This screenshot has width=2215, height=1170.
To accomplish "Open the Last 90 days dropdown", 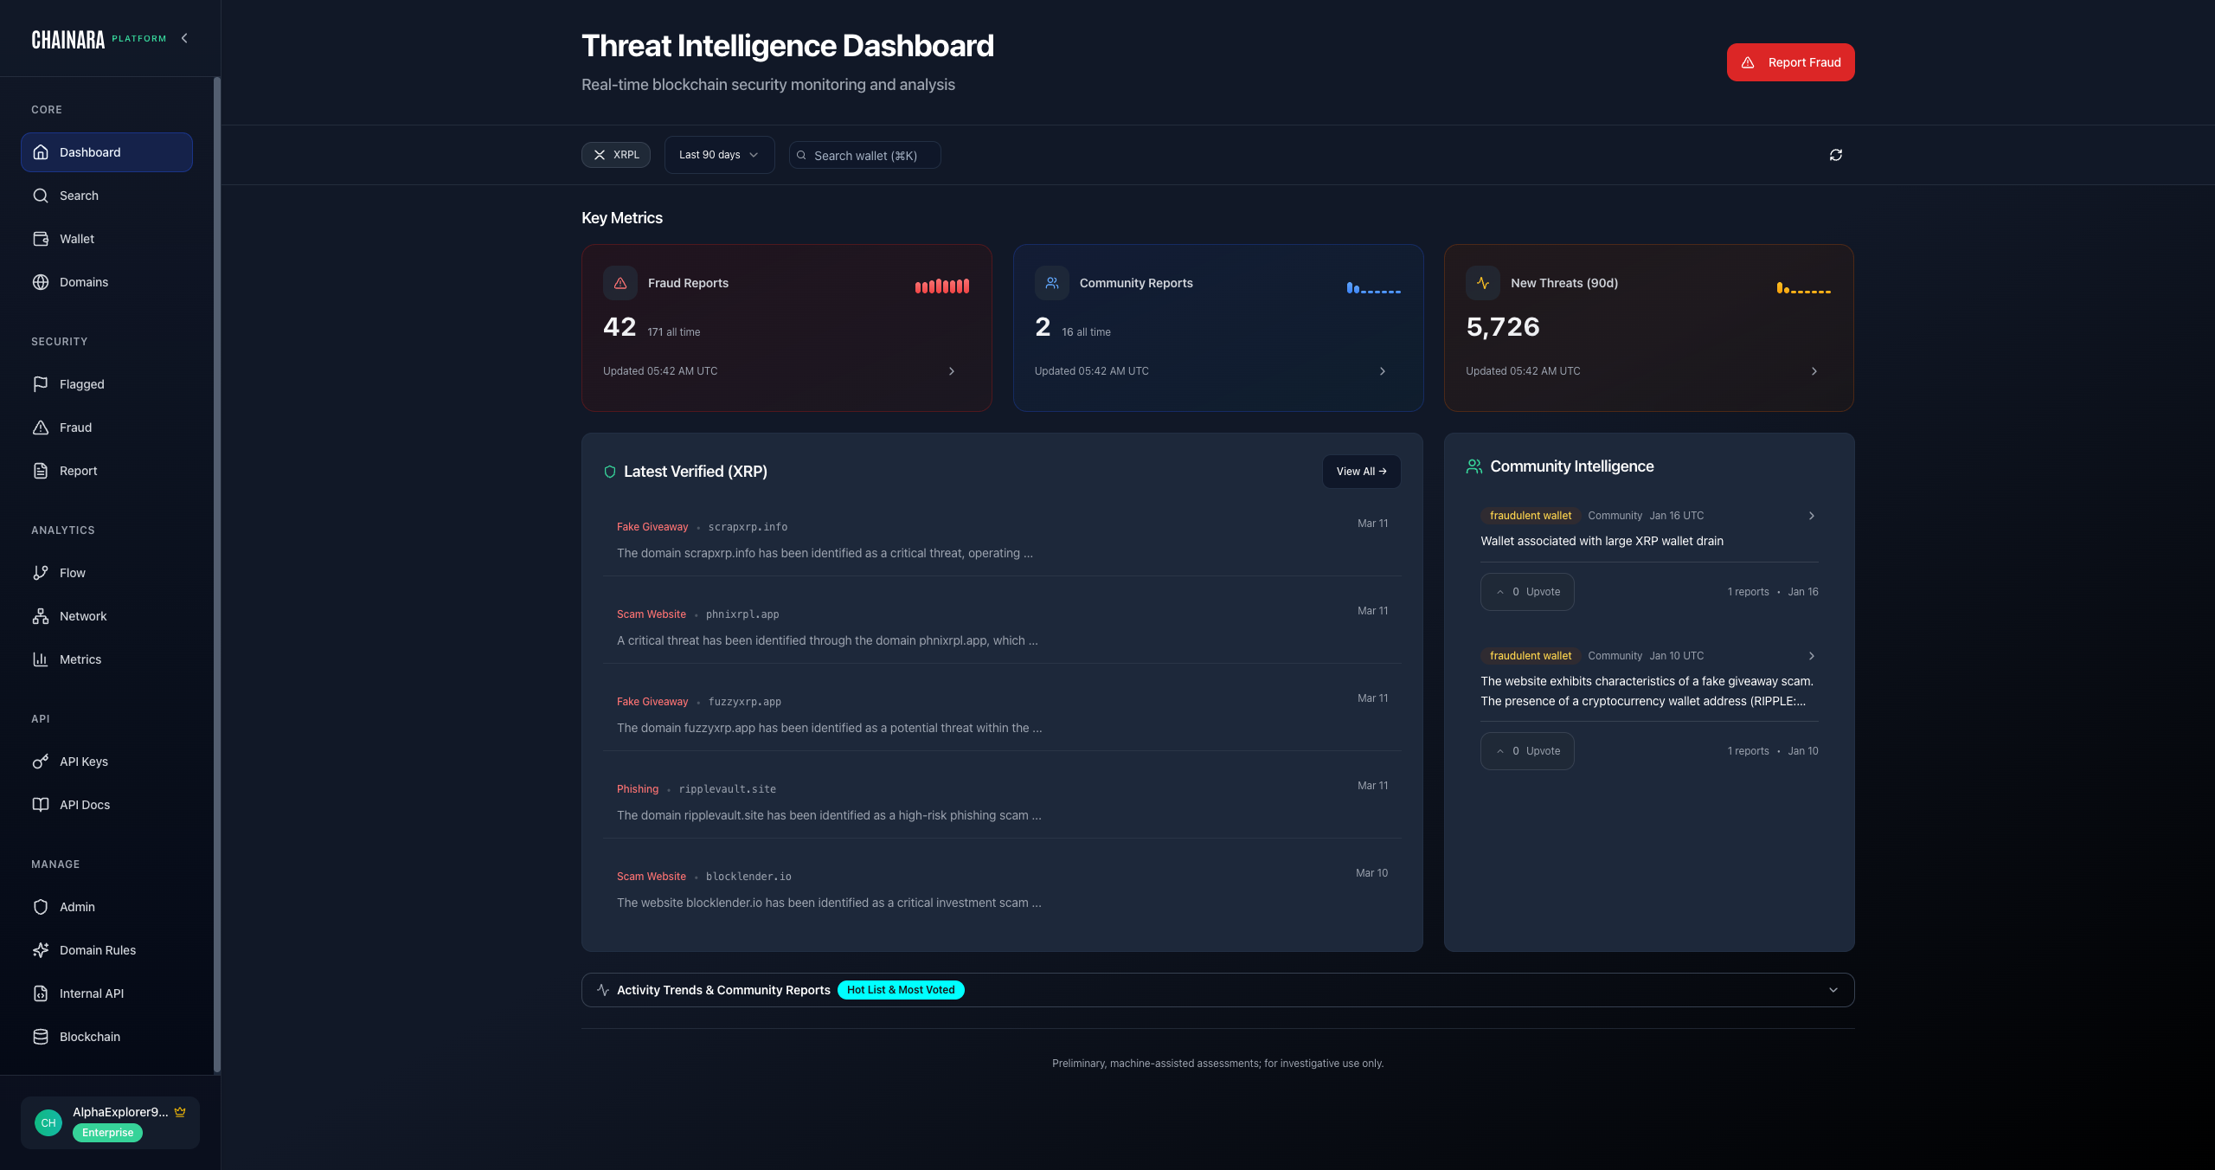I will click(719, 155).
